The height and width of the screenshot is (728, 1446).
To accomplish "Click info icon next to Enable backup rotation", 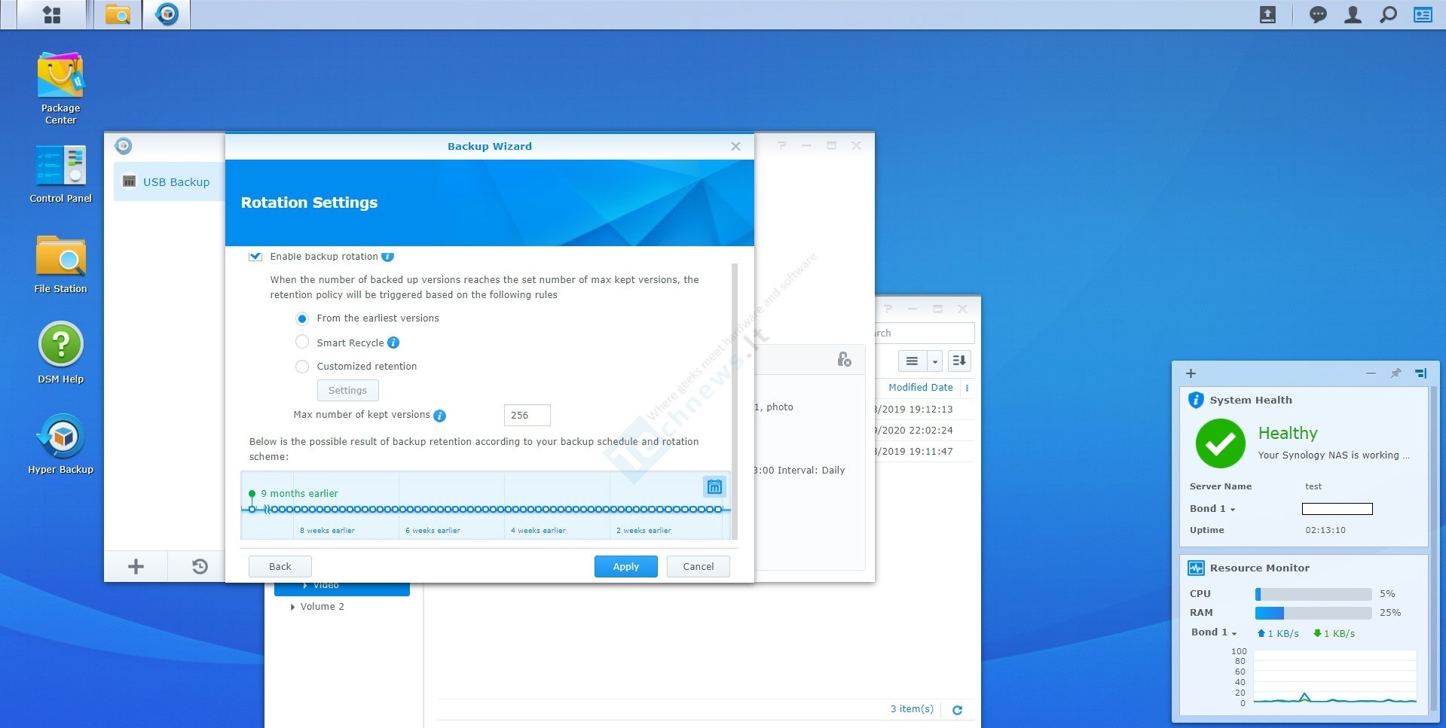I will coord(387,257).
